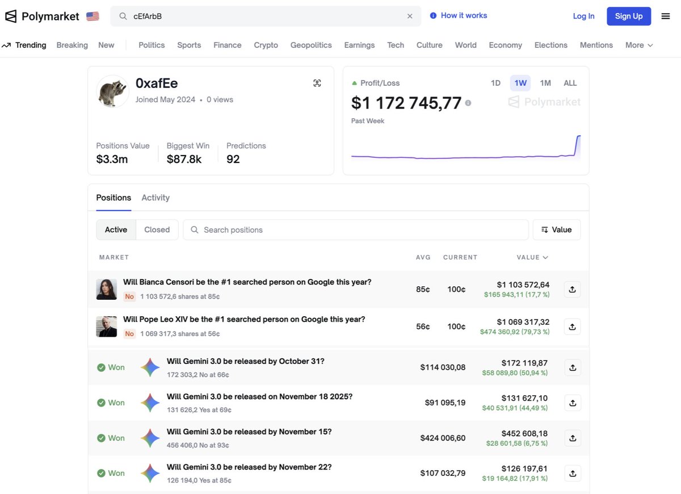The height and width of the screenshot is (494, 681).
Task: Click the raccoon profile avatar
Action: point(112,91)
